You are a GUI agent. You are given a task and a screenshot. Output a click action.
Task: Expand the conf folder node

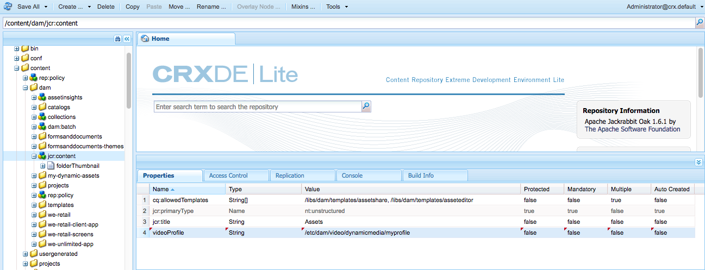pyautogui.click(x=17, y=58)
